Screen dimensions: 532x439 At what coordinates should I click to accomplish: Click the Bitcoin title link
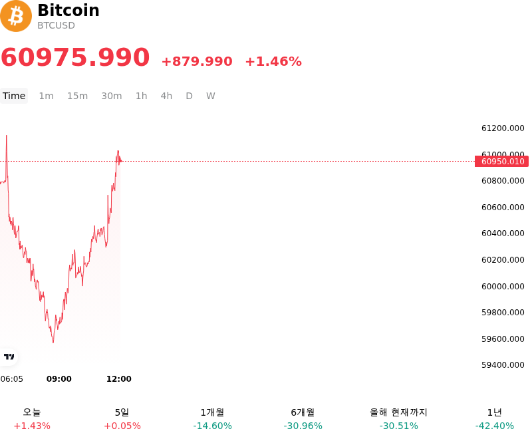point(68,10)
